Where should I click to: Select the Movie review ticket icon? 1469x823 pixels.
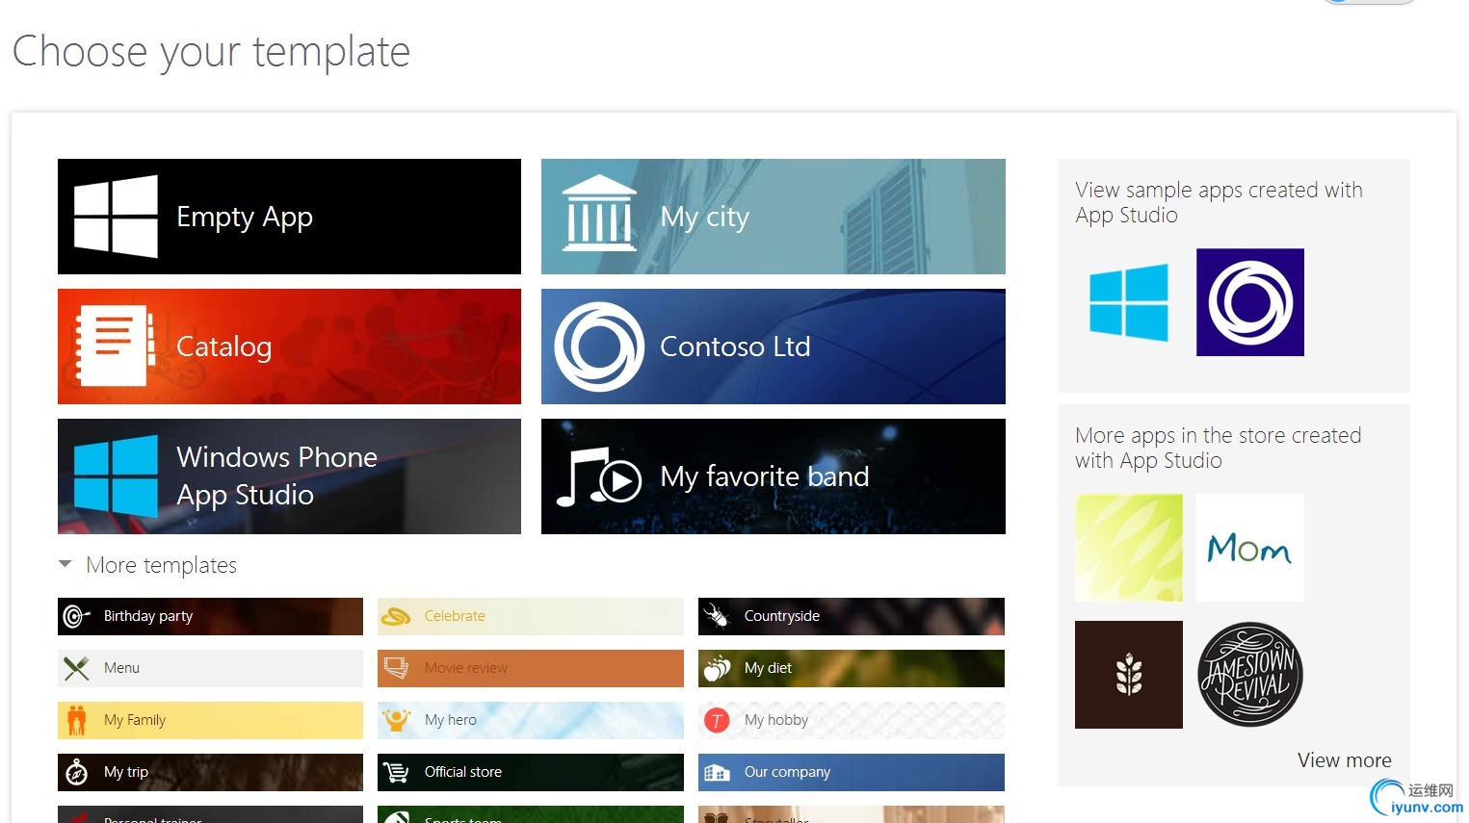pos(396,668)
